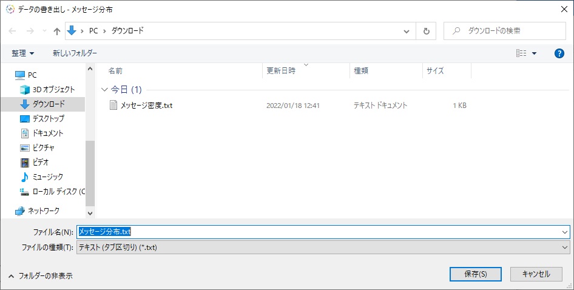Open デスクトップ in the sidebar

(48, 118)
